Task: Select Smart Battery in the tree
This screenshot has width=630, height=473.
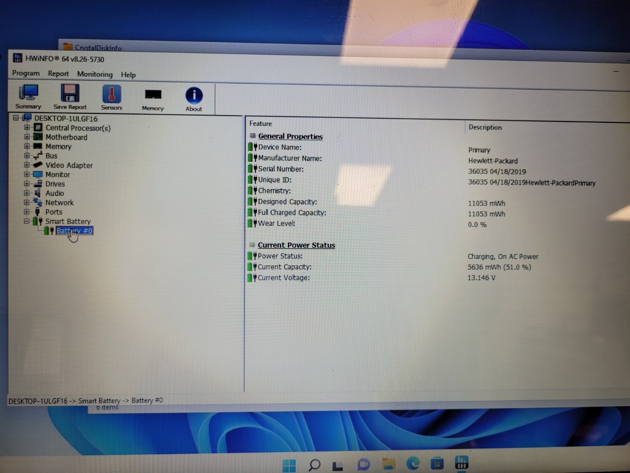Action: [x=68, y=222]
